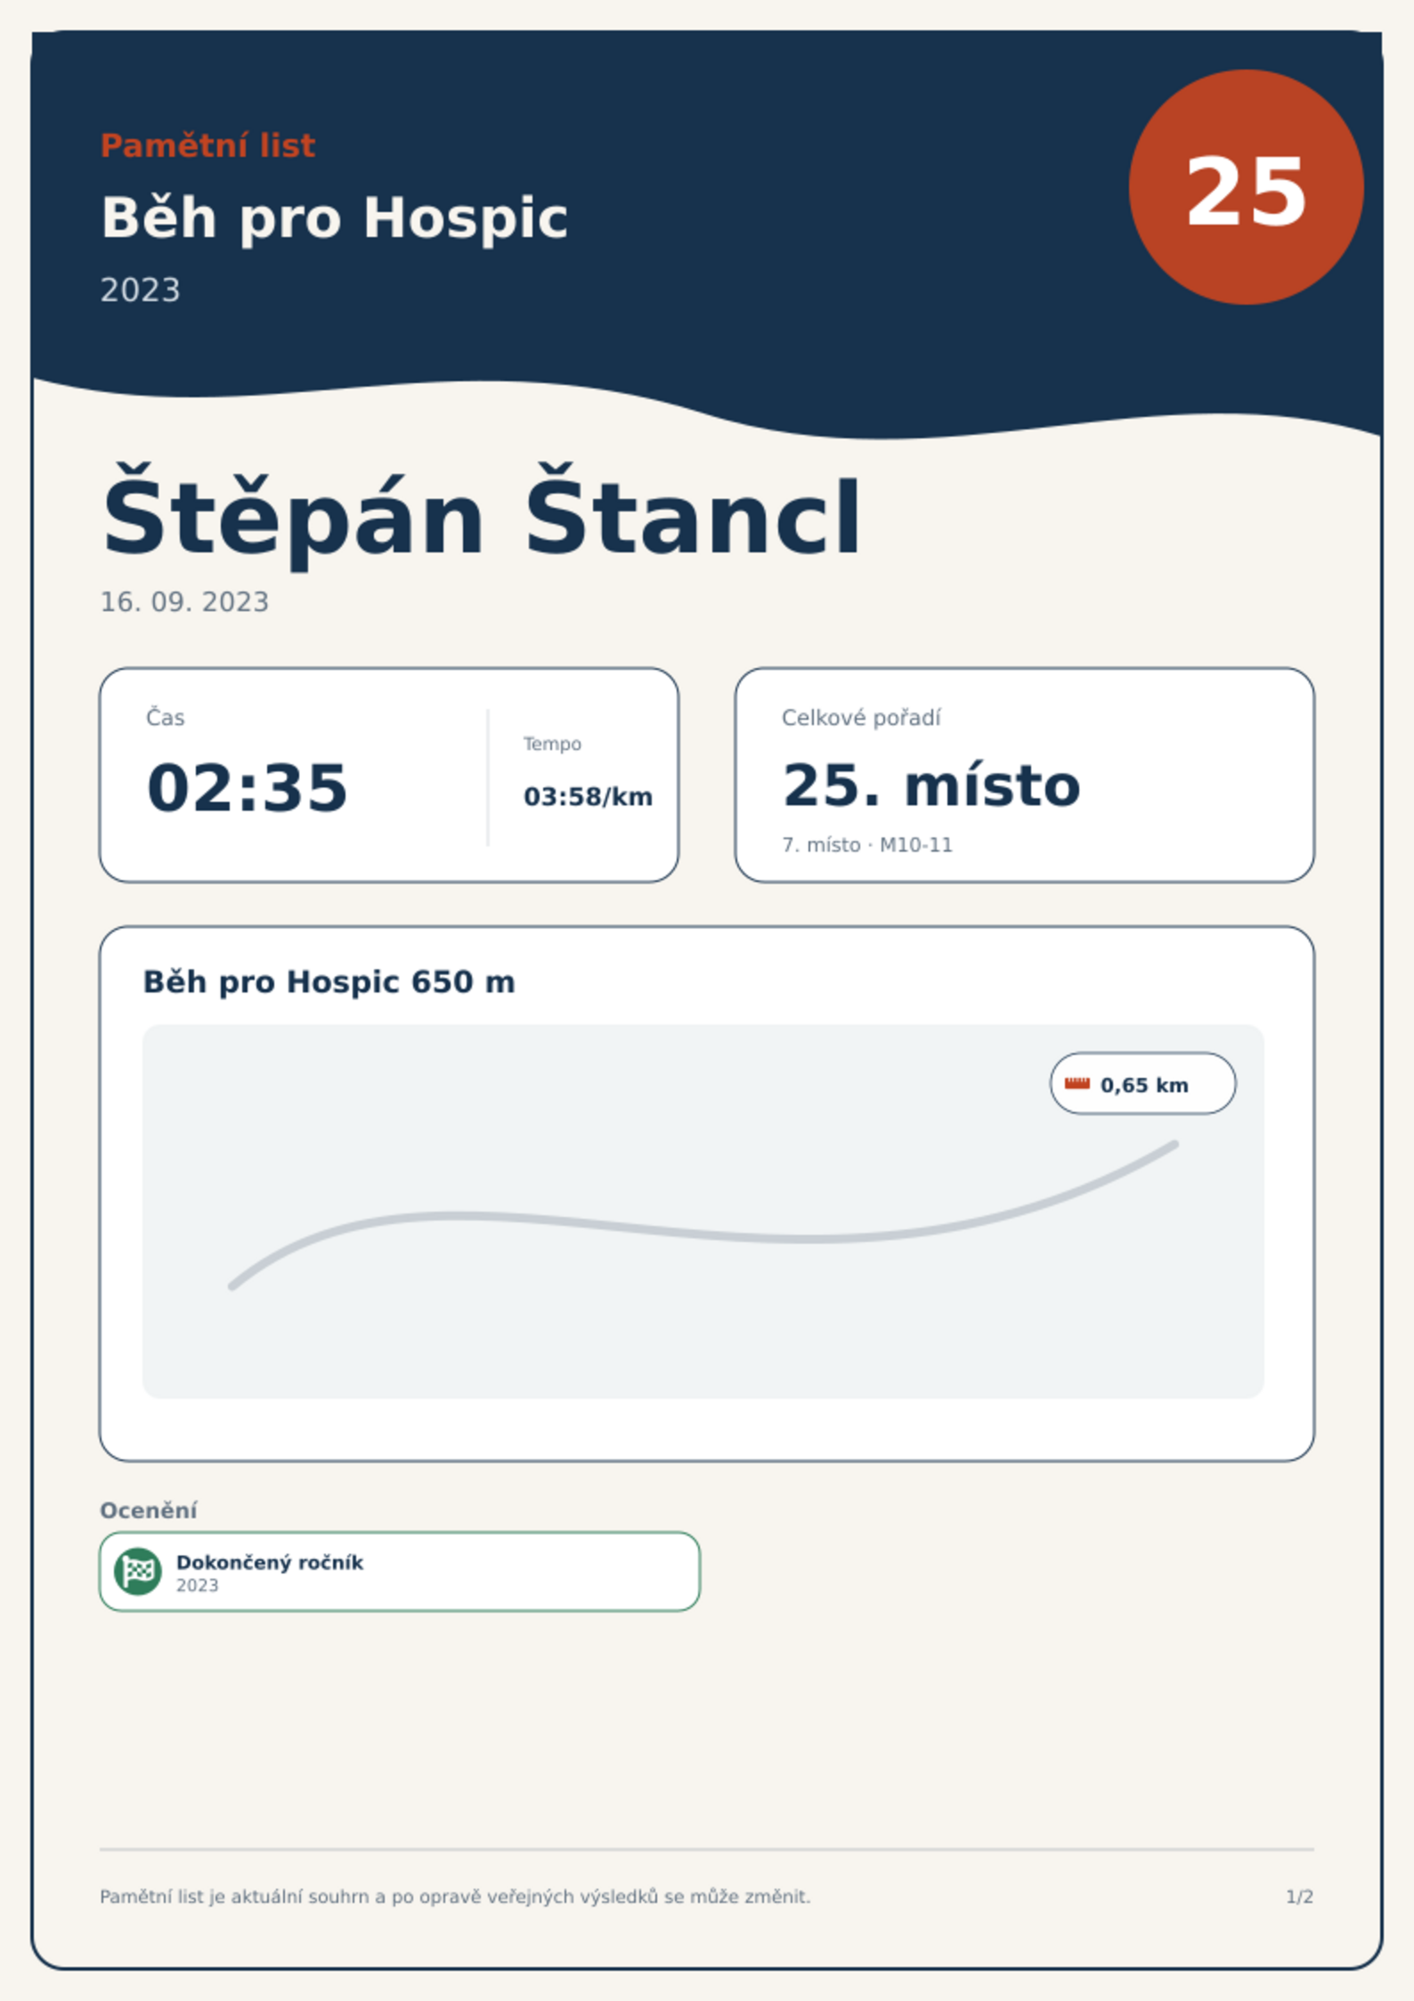Select the 0,65 km distance pill

pyautogui.click(x=1142, y=1083)
